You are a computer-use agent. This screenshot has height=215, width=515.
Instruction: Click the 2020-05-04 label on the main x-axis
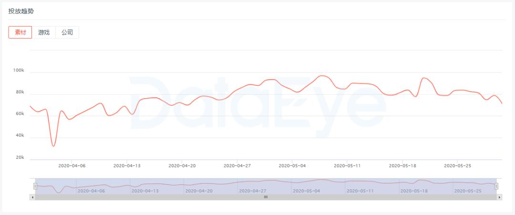(292, 166)
